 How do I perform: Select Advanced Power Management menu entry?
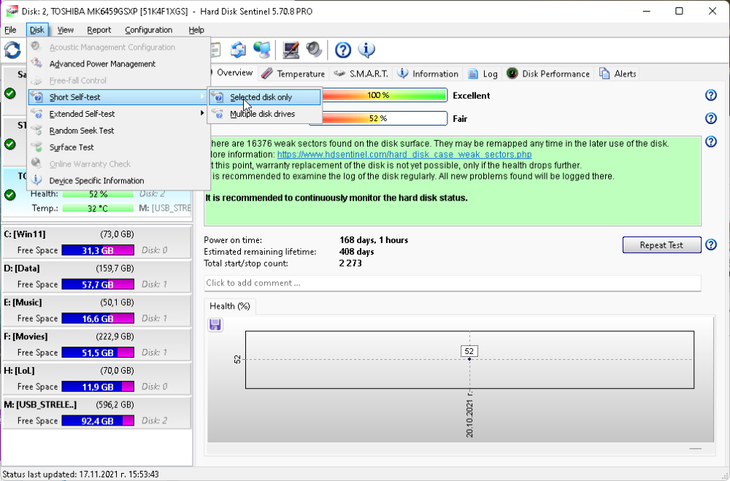pos(119,64)
